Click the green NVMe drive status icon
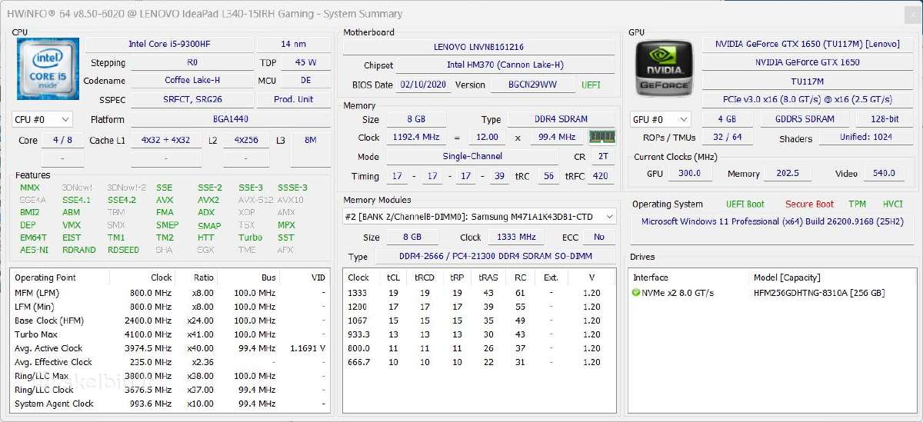 tap(636, 293)
